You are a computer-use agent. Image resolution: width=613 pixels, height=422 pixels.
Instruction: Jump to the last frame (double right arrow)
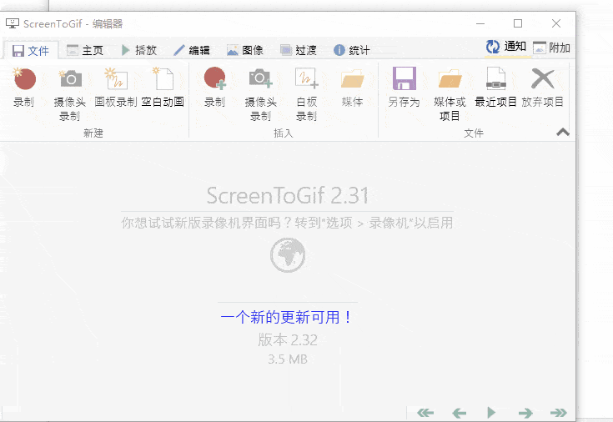pyautogui.click(x=558, y=413)
